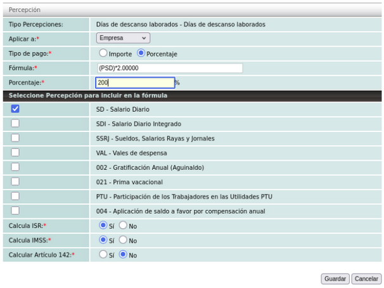Enable PTU - Participación de los Trabajadores checkbox
This screenshot has width=384, height=288.
click(15, 197)
